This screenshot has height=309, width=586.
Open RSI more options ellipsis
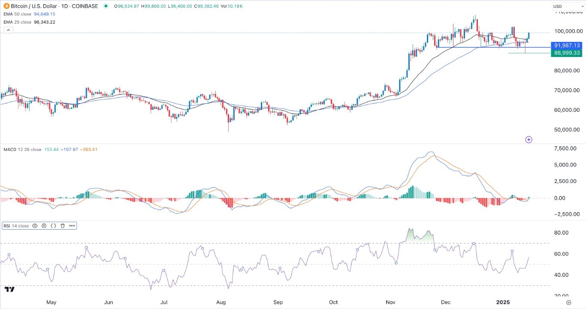click(71, 225)
